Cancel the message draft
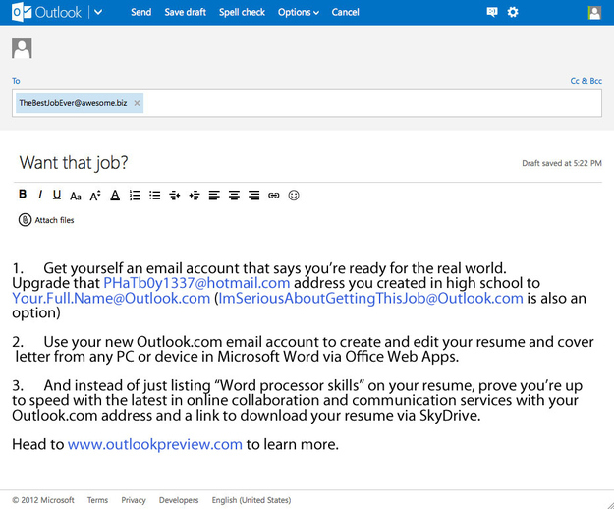The image size is (614, 509). pyautogui.click(x=346, y=12)
